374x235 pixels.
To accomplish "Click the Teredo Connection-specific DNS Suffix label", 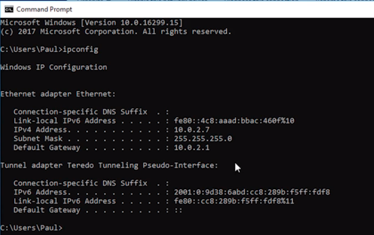I will point(80,183).
